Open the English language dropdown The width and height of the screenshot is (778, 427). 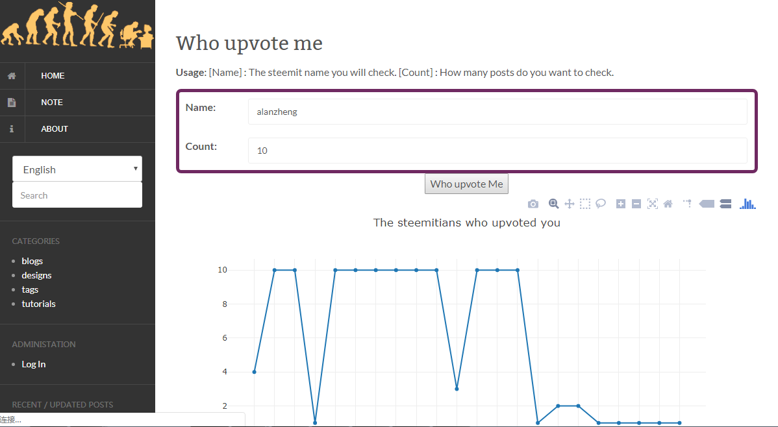pos(77,169)
